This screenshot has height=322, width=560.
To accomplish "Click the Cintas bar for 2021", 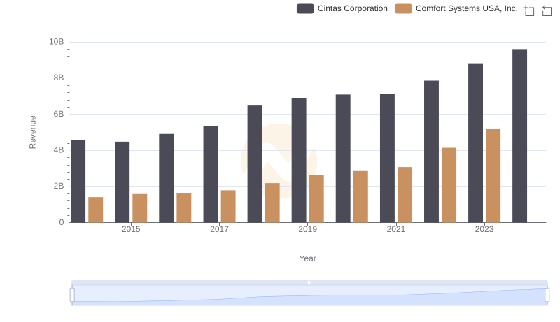I will [388, 159].
